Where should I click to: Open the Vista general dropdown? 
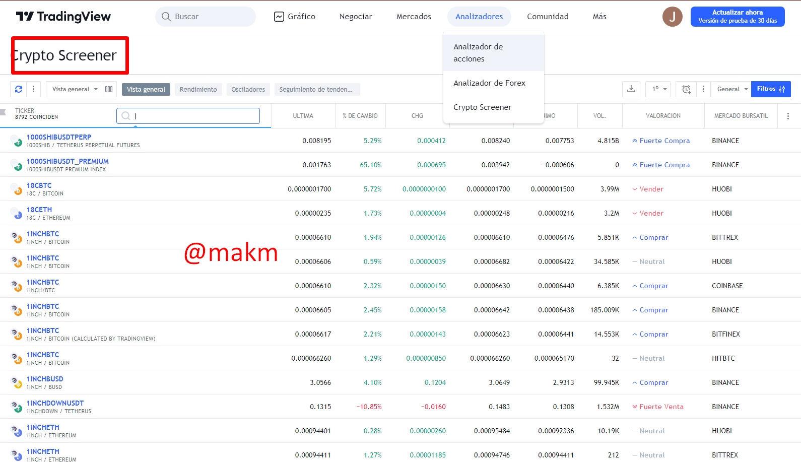tap(74, 89)
